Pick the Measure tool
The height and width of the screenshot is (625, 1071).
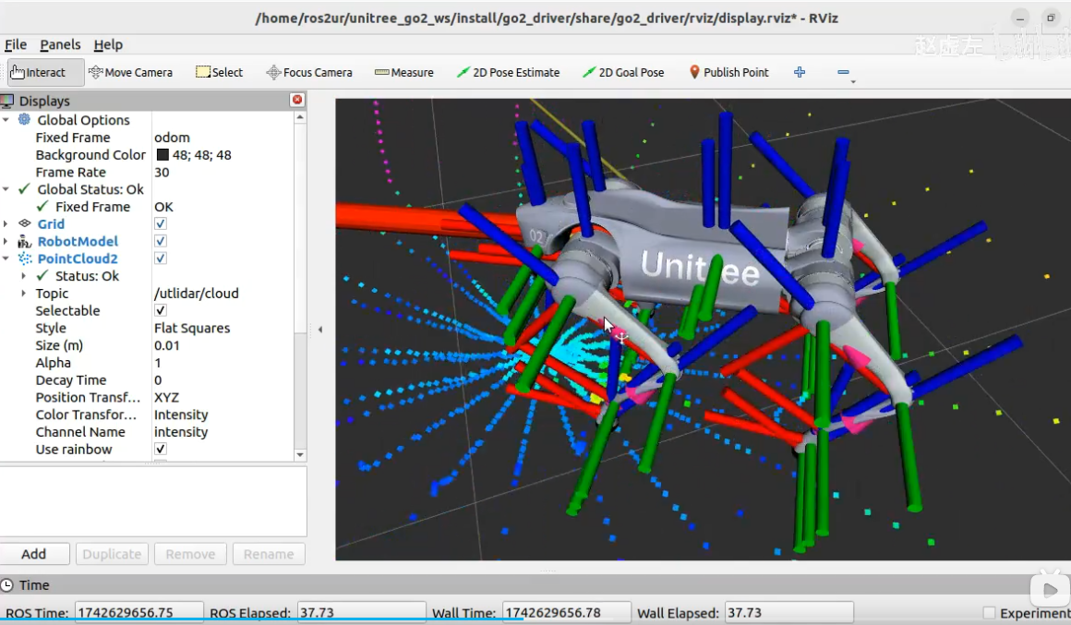(x=403, y=72)
